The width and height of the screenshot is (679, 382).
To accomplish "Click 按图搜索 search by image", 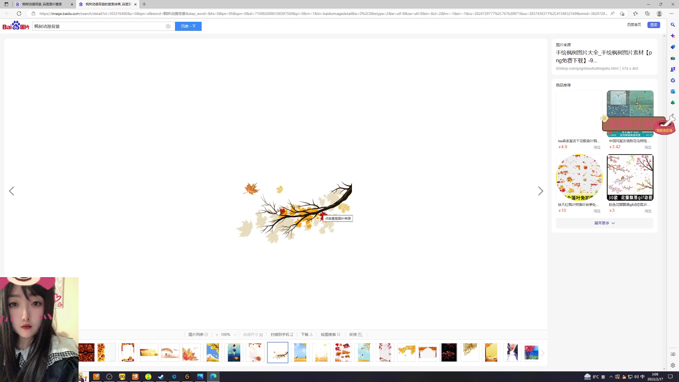I will coord(331,335).
